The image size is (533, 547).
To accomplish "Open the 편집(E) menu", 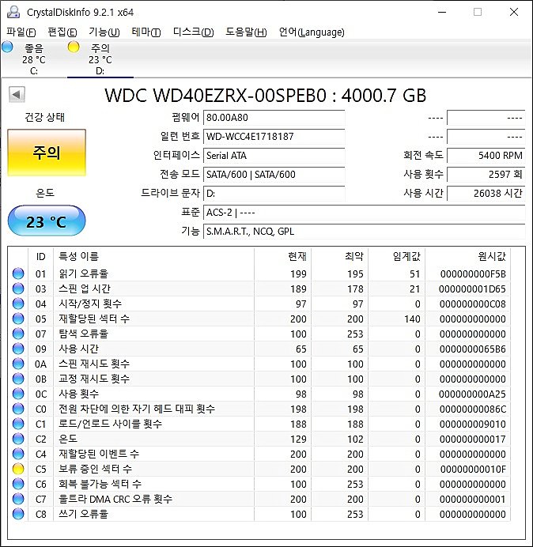I will tap(62, 32).
